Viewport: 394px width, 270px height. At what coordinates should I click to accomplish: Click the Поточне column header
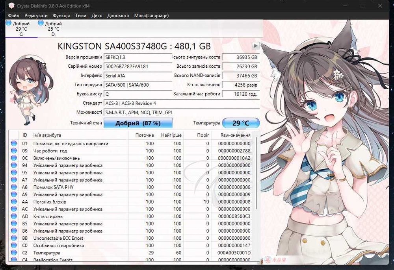click(x=142, y=135)
